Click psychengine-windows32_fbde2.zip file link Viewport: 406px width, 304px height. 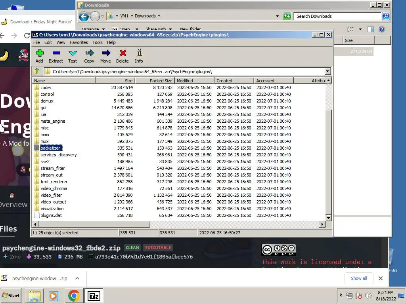pyautogui.click(x=61, y=248)
